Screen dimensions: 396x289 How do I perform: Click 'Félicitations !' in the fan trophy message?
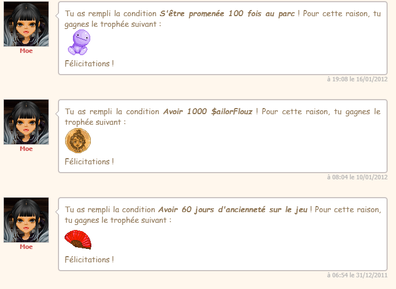click(90, 259)
